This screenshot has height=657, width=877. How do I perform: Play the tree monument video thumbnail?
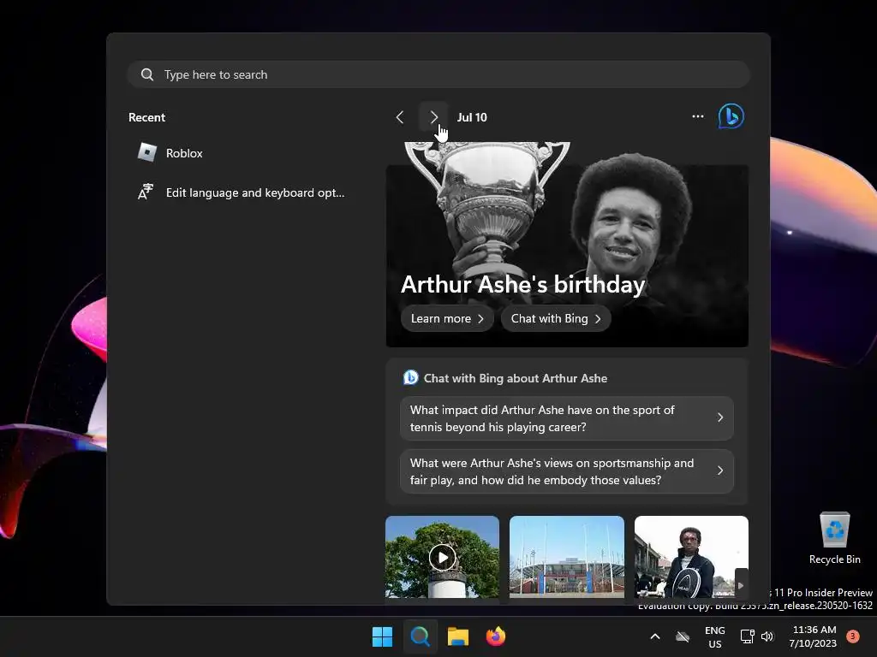tap(442, 557)
